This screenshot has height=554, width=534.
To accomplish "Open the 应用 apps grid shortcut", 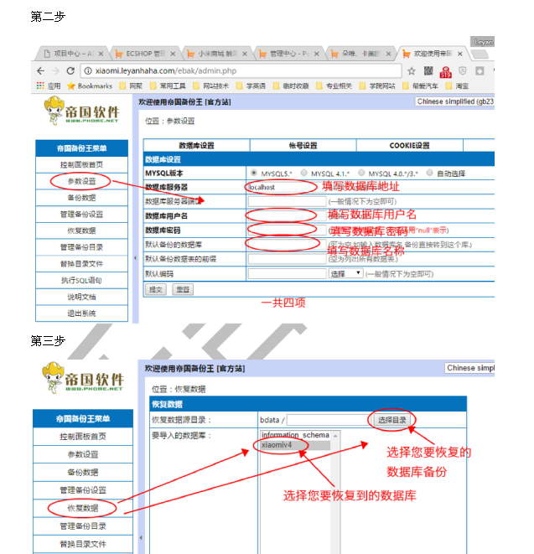I will 49,85.
